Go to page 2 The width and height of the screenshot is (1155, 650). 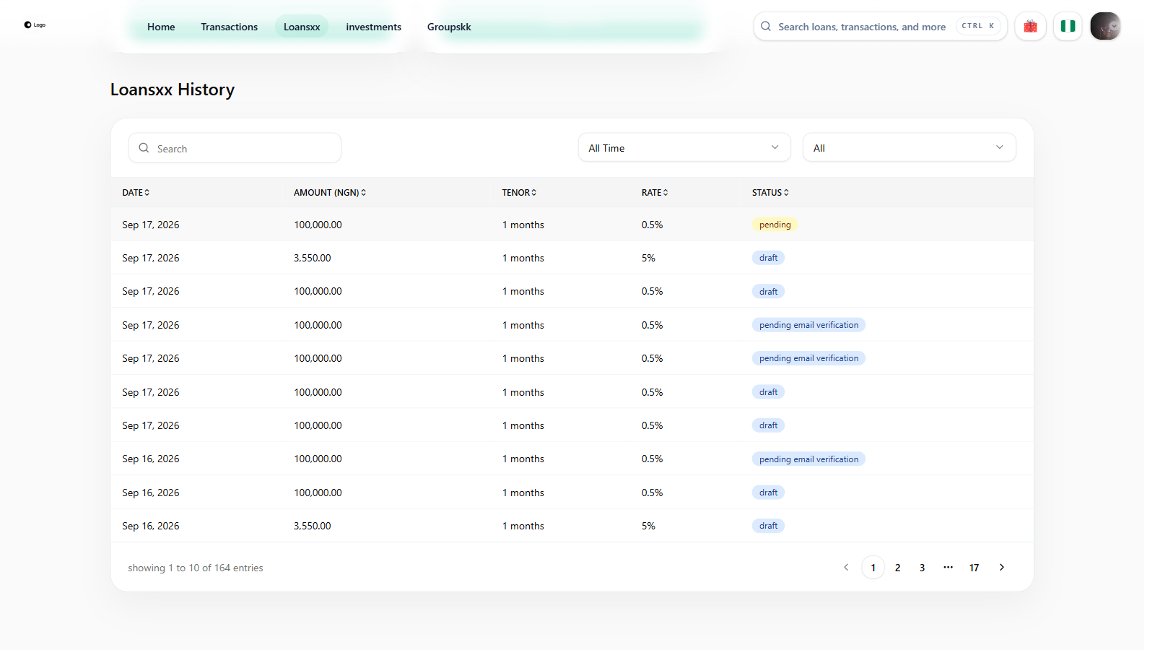coord(897,568)
